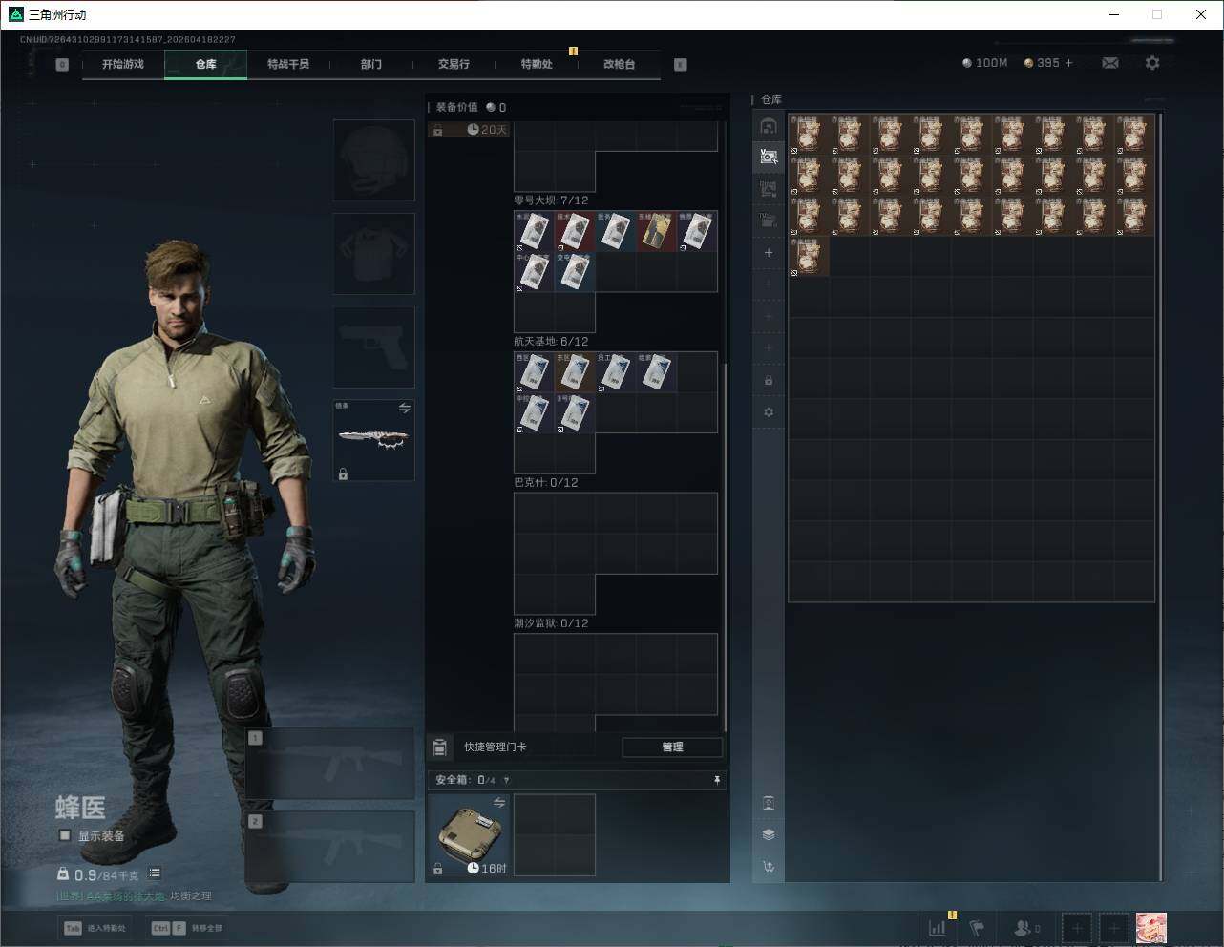Open the 部门 tab
1224x947 pixels.
[x=371, y=64]
